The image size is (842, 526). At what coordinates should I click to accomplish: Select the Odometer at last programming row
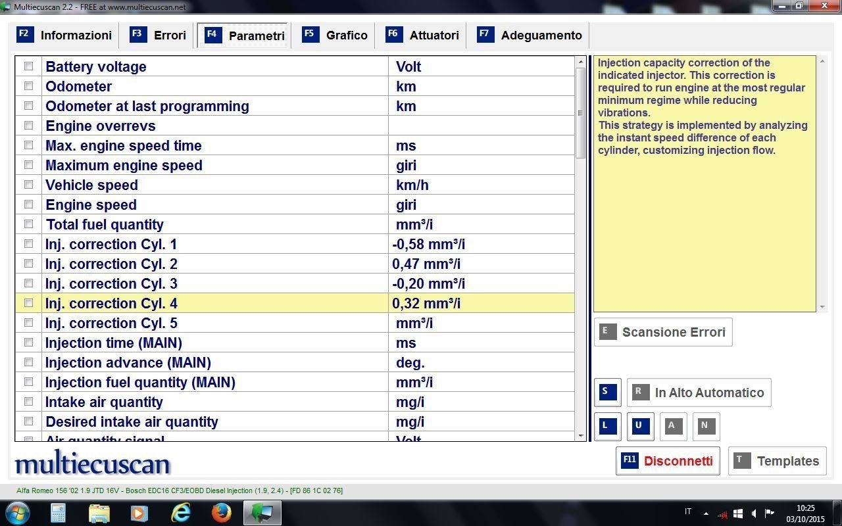coord(295,106)
